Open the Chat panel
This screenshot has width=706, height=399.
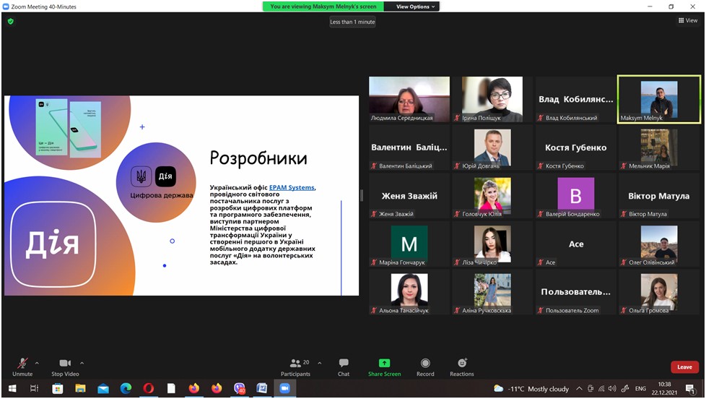point(344,366)
